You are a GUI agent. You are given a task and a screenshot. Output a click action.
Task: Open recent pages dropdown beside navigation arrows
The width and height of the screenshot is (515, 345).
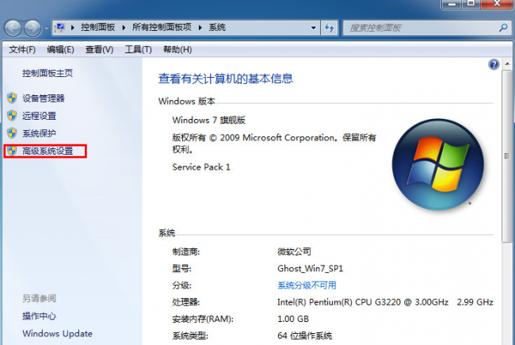click(x=46, y=29)
